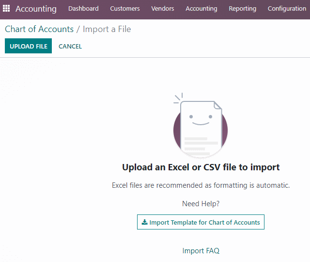The image size is (310, 262).
Task: Click the download icon in template button
Action: pyautogui.click(x=144, y=222)
